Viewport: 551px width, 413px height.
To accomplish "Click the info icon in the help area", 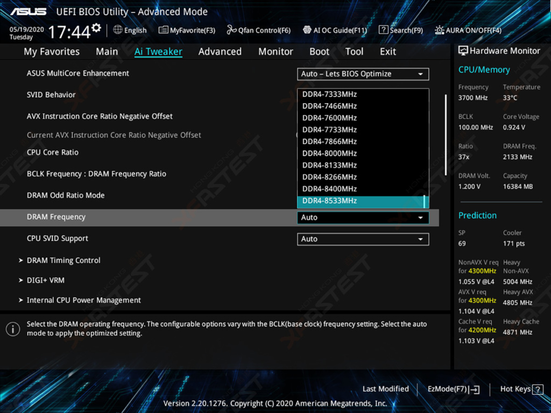I will 13,329.
